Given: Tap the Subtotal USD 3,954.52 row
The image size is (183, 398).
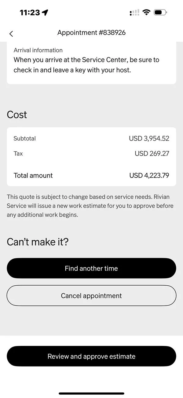Looking at the screenshot, I should click(x=91, y=138).
